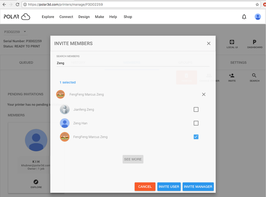Viewport: 266px width, 197px height.
Task: Click Jianfeng Zeng's avatar
Action: click(65, 109)
